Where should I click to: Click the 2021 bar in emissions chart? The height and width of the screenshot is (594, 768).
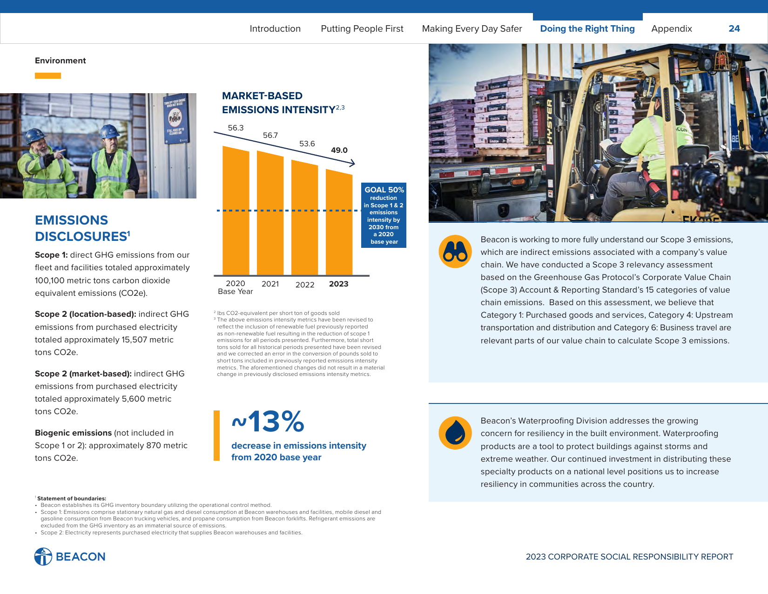[x=270, y=213]
